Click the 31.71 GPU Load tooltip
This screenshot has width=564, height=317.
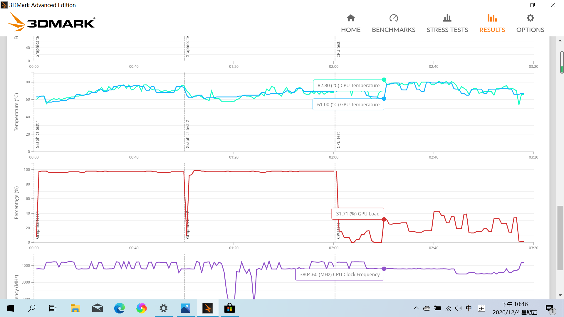pos(358,214)
